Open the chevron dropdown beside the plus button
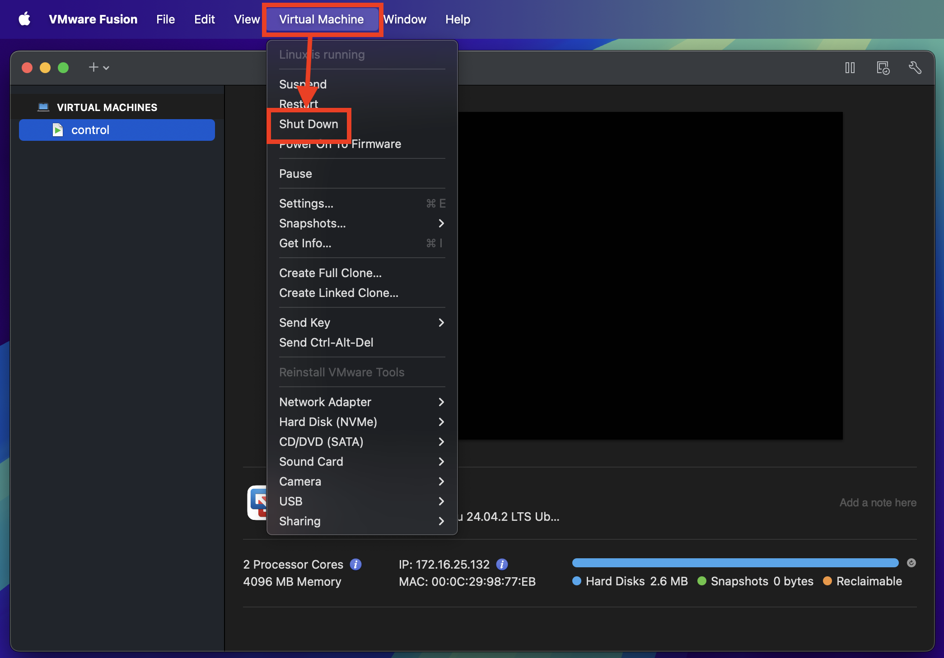944x658 pixels. pyautogui.click(x=106, y=68)
